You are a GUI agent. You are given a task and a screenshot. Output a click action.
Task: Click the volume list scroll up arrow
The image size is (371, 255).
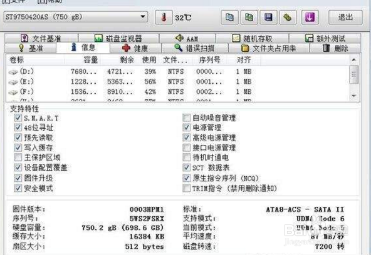pos(353,59)
